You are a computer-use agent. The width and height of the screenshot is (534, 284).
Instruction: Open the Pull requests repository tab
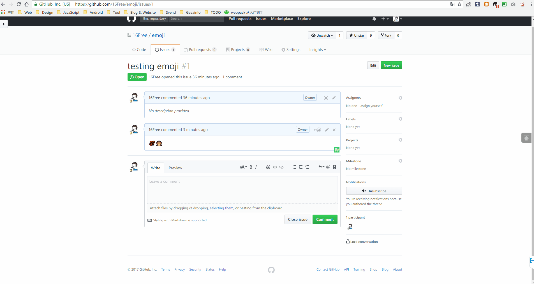[200, 50]
